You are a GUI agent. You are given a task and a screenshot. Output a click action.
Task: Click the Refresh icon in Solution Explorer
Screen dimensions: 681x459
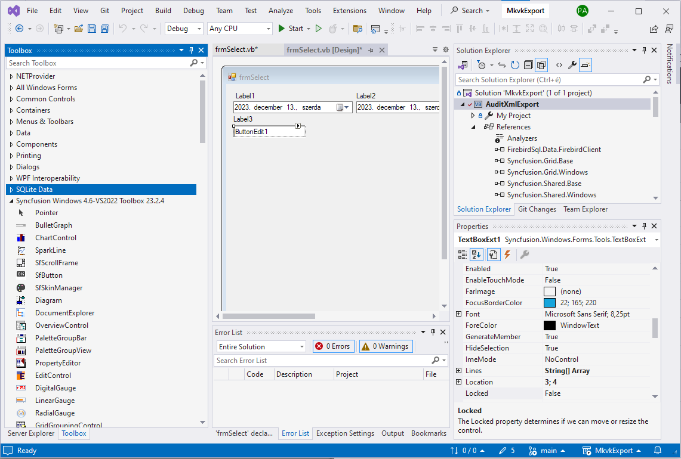pyautogui.click(x=514, y=65)
